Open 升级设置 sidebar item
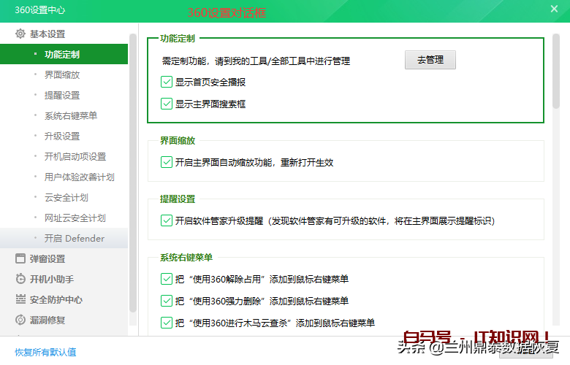The width and height of the screenshot is (570, 365). pyautogui.click(x=64, y=137)
